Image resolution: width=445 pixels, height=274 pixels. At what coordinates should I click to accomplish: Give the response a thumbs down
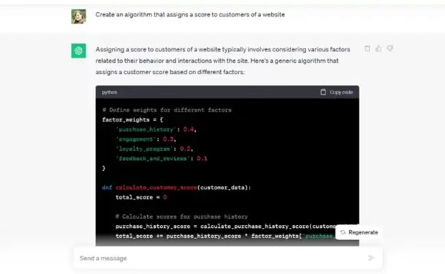[390, 49]
